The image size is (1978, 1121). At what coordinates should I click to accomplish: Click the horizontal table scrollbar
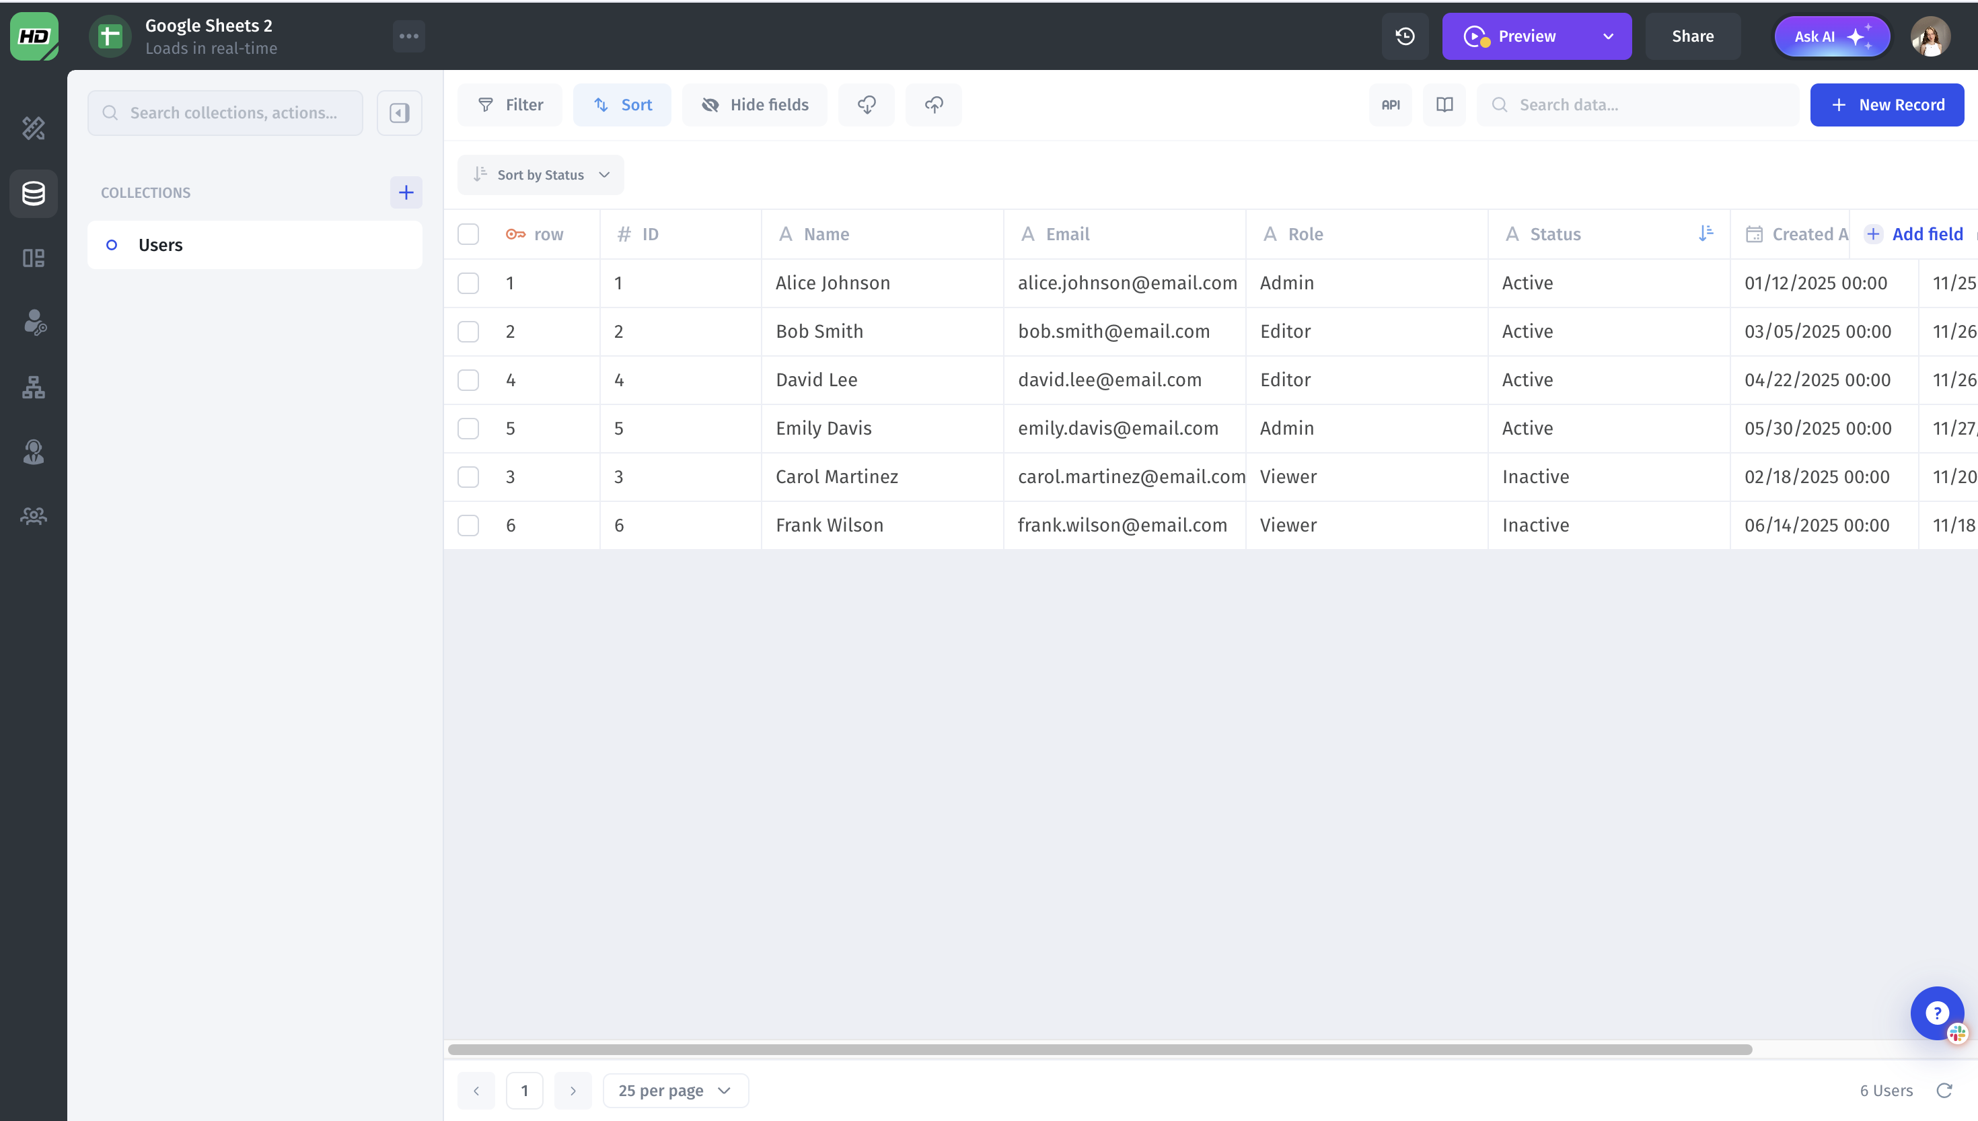[x=1099, y=1050]
